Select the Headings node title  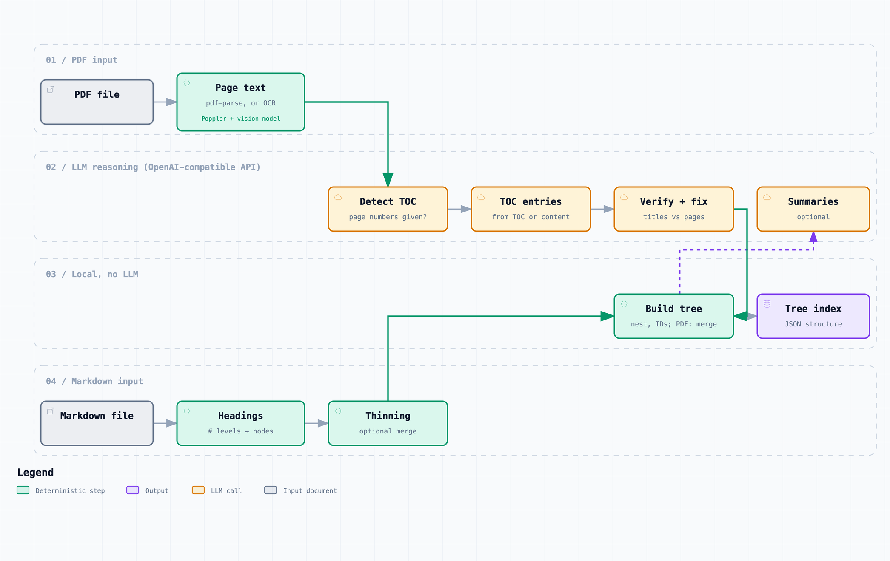240,416
